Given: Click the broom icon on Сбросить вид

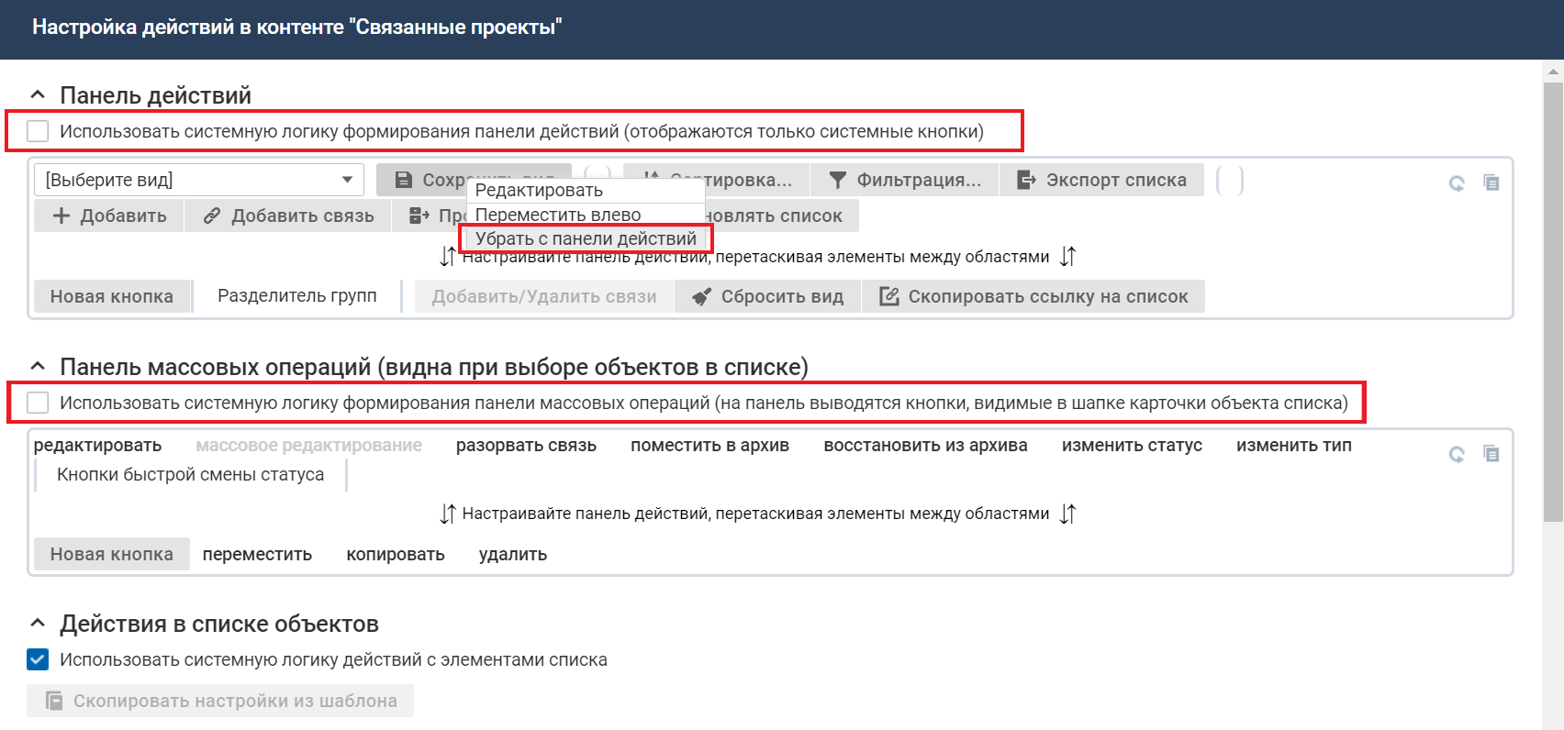Looking at the screenshot, I should [x=701, y=297].
